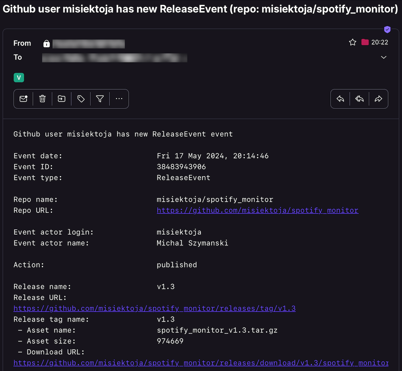The width and height of the screenshot is (402, 371).
Task: Move this email to trash
Action: [42, 99]
